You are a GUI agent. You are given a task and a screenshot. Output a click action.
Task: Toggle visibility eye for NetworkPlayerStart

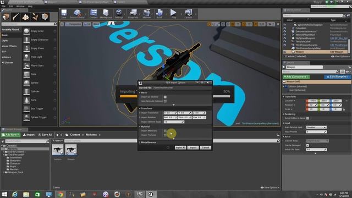[285, 35]
